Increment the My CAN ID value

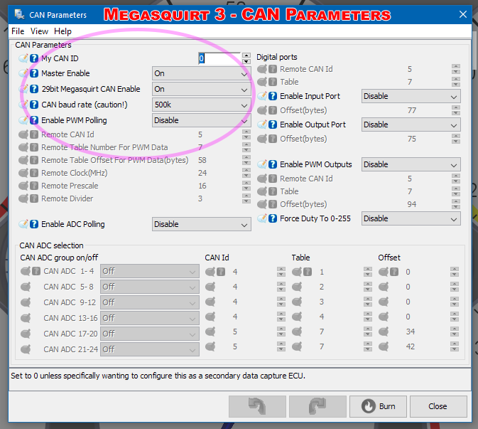[246, 55]
